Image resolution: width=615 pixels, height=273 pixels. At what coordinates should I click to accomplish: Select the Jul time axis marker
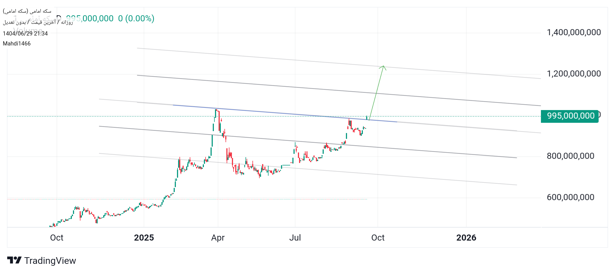295,238
